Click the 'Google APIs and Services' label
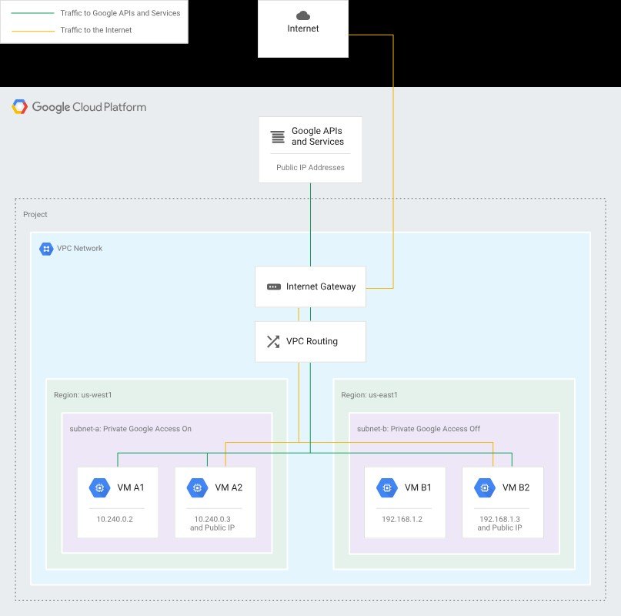Viewport: 621px width, 616px height. click(318, 136)
